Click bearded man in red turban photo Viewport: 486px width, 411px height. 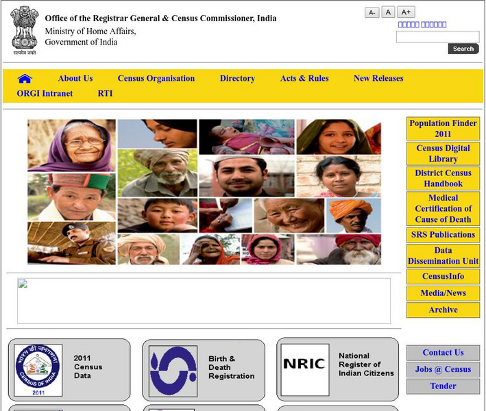(339, 249)
